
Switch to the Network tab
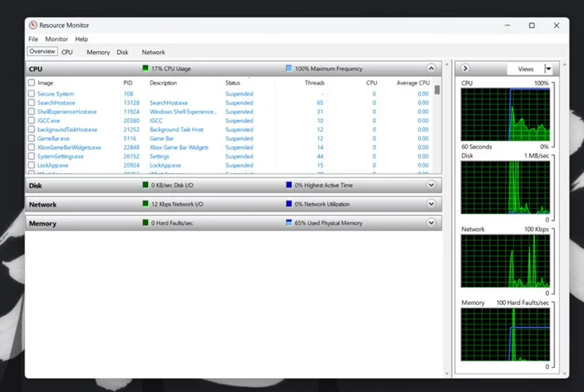coord(153,53)
